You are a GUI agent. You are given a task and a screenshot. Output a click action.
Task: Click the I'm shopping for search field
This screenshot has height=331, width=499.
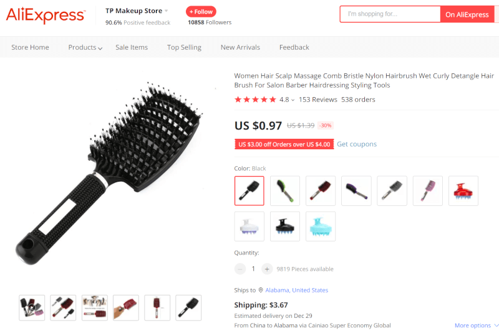pos(390,14)
